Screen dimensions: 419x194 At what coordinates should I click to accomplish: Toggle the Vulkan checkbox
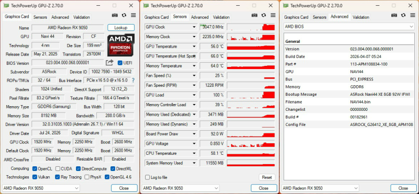point(35,177)
